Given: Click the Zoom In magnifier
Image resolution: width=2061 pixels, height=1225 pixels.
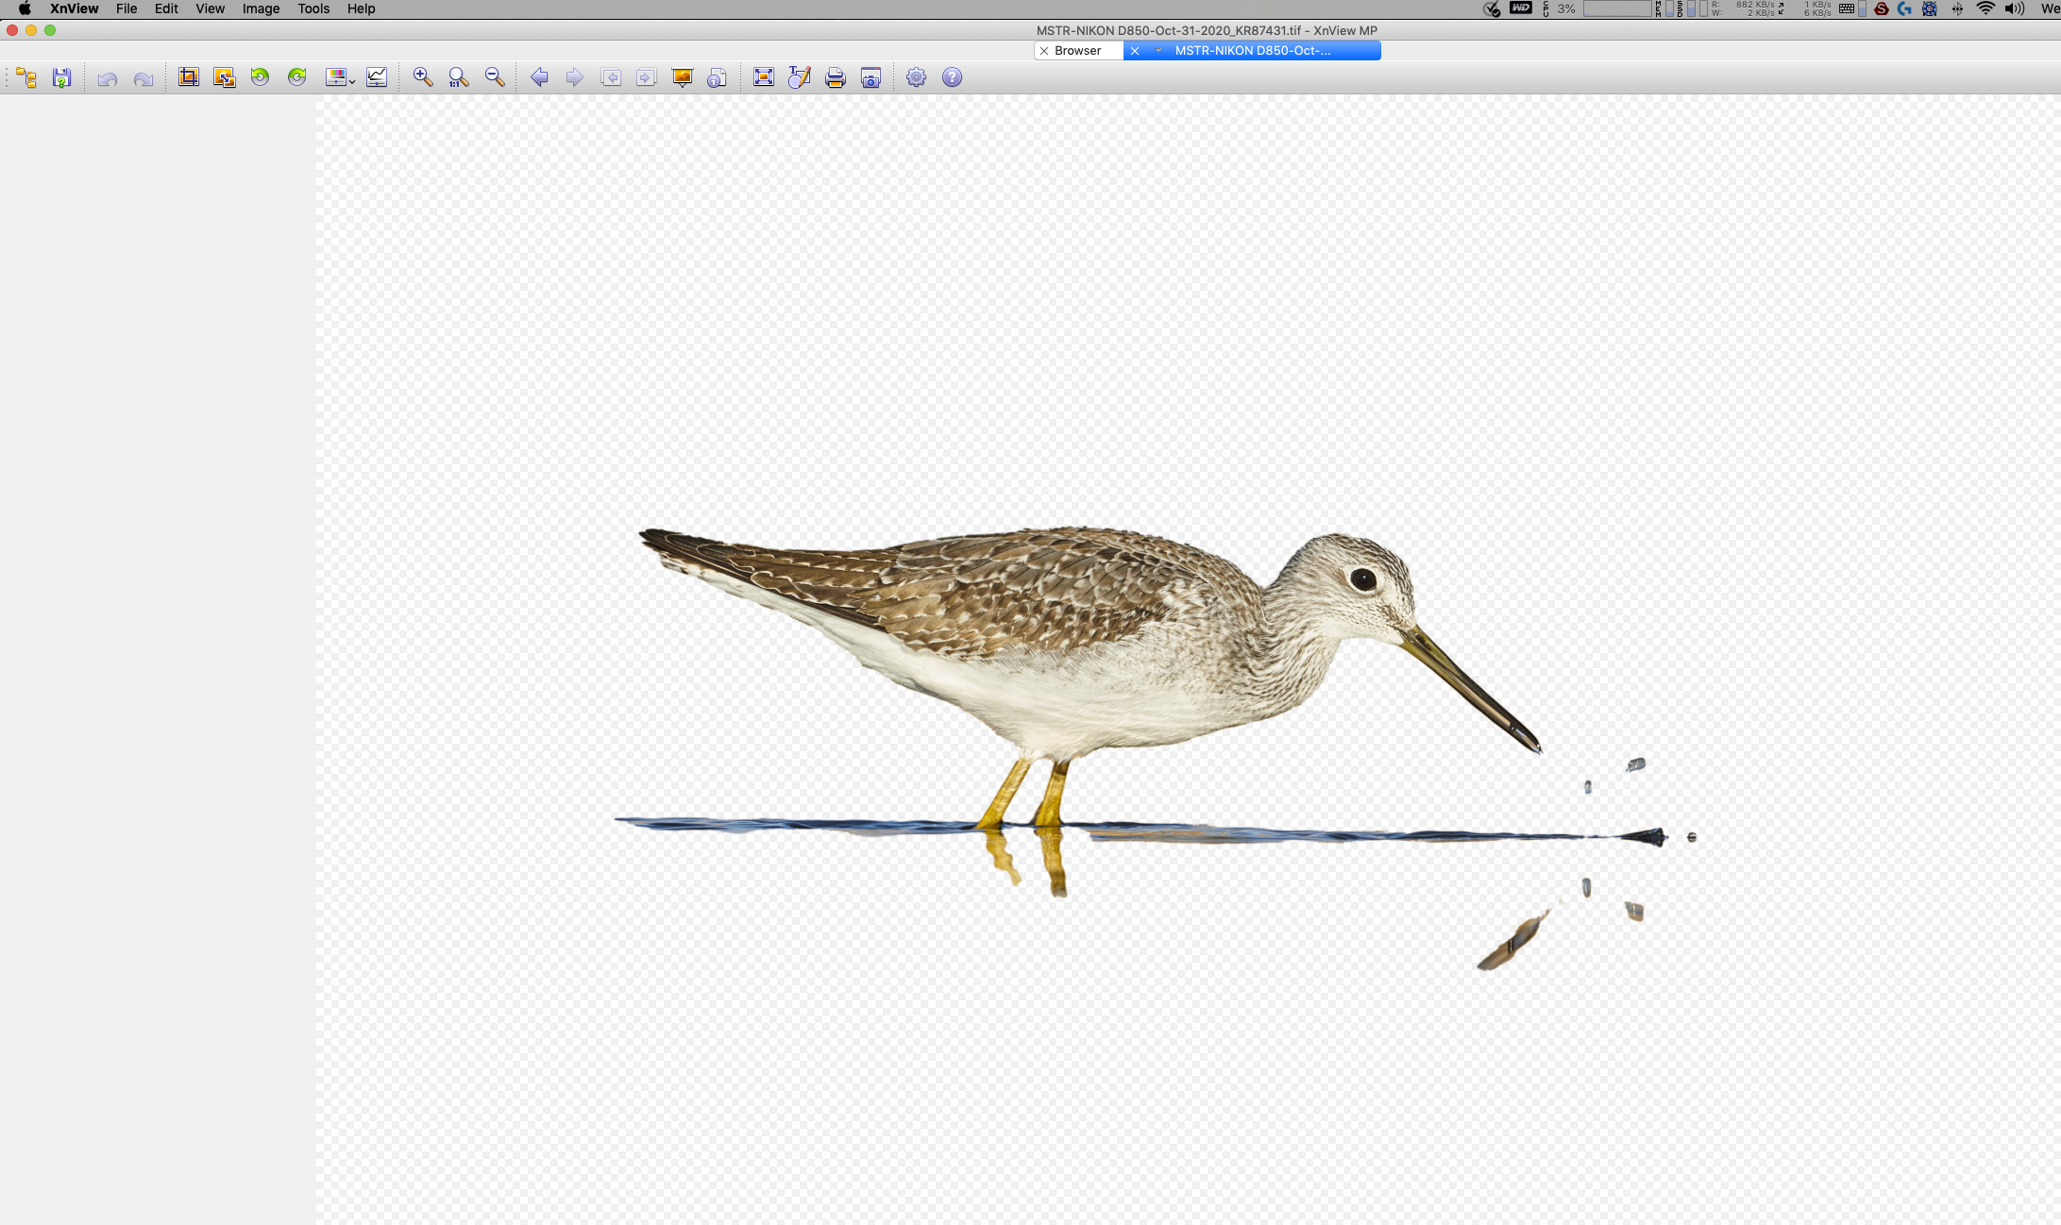Looking at the screenshot, I should (423, 78).
